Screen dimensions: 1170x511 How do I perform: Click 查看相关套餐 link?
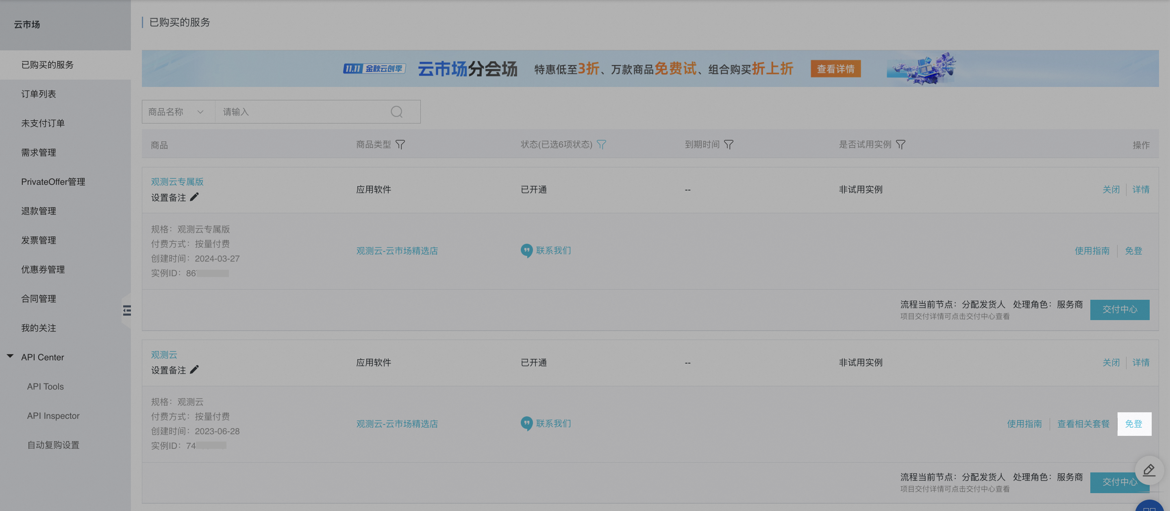pos(1083,424)
